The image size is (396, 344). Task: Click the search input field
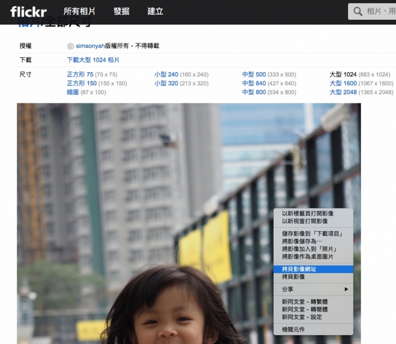pos(372,12)
